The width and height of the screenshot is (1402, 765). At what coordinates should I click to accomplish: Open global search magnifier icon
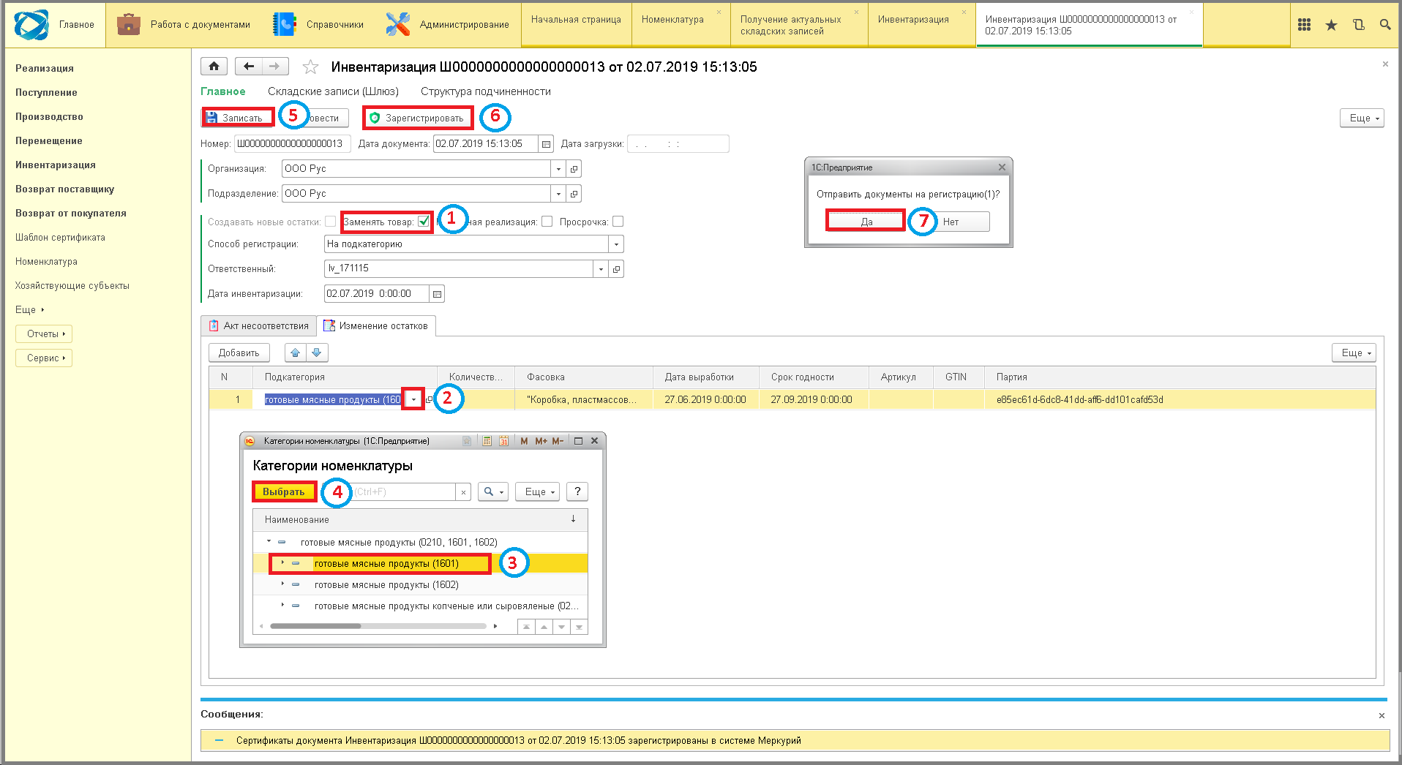1385,25
